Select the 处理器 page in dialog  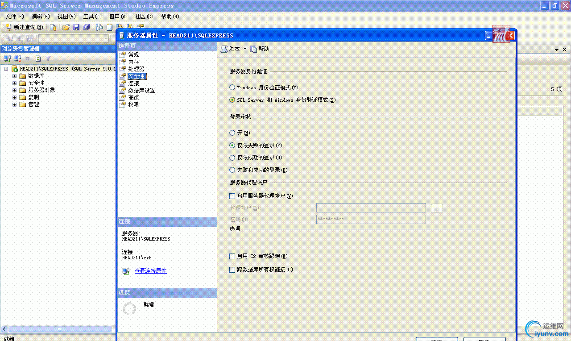point(136,69)
